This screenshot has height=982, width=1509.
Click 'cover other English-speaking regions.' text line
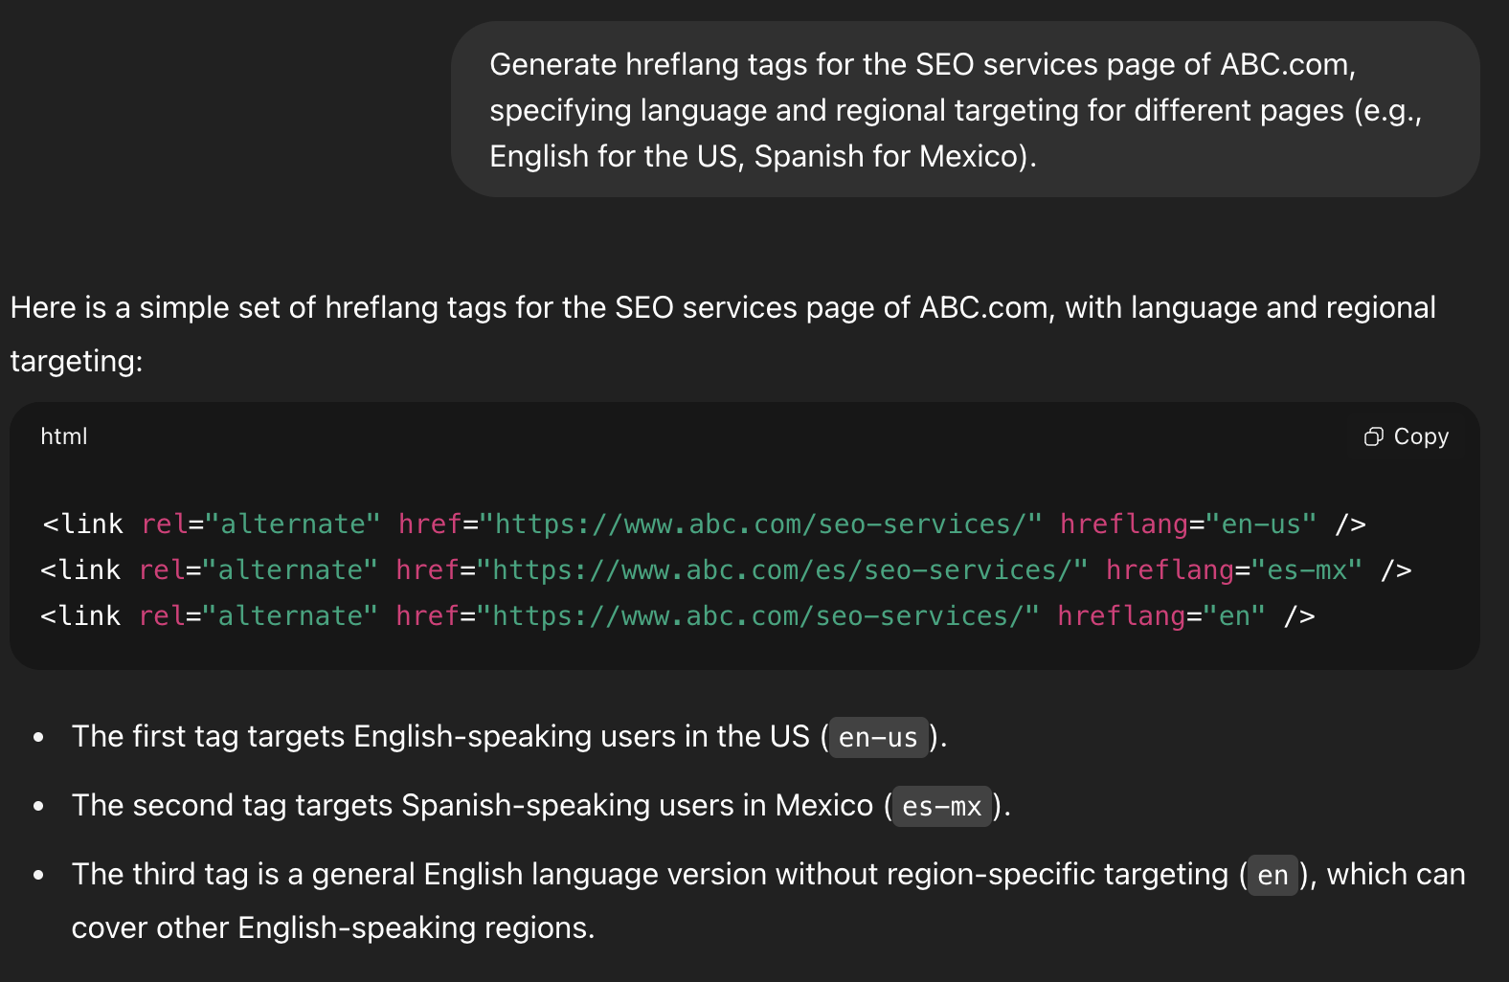[x=333, y=928]
